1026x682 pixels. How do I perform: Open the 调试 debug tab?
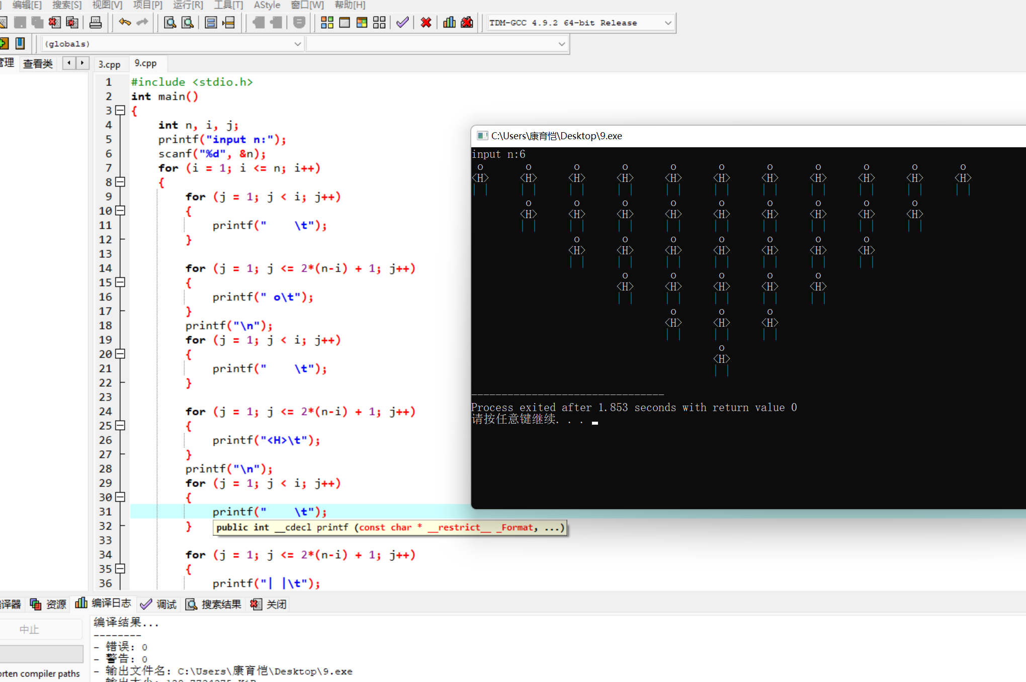click(159, 604)
